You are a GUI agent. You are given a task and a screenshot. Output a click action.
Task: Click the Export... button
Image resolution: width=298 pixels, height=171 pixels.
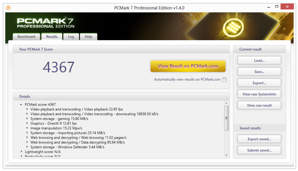coord(259,83)
